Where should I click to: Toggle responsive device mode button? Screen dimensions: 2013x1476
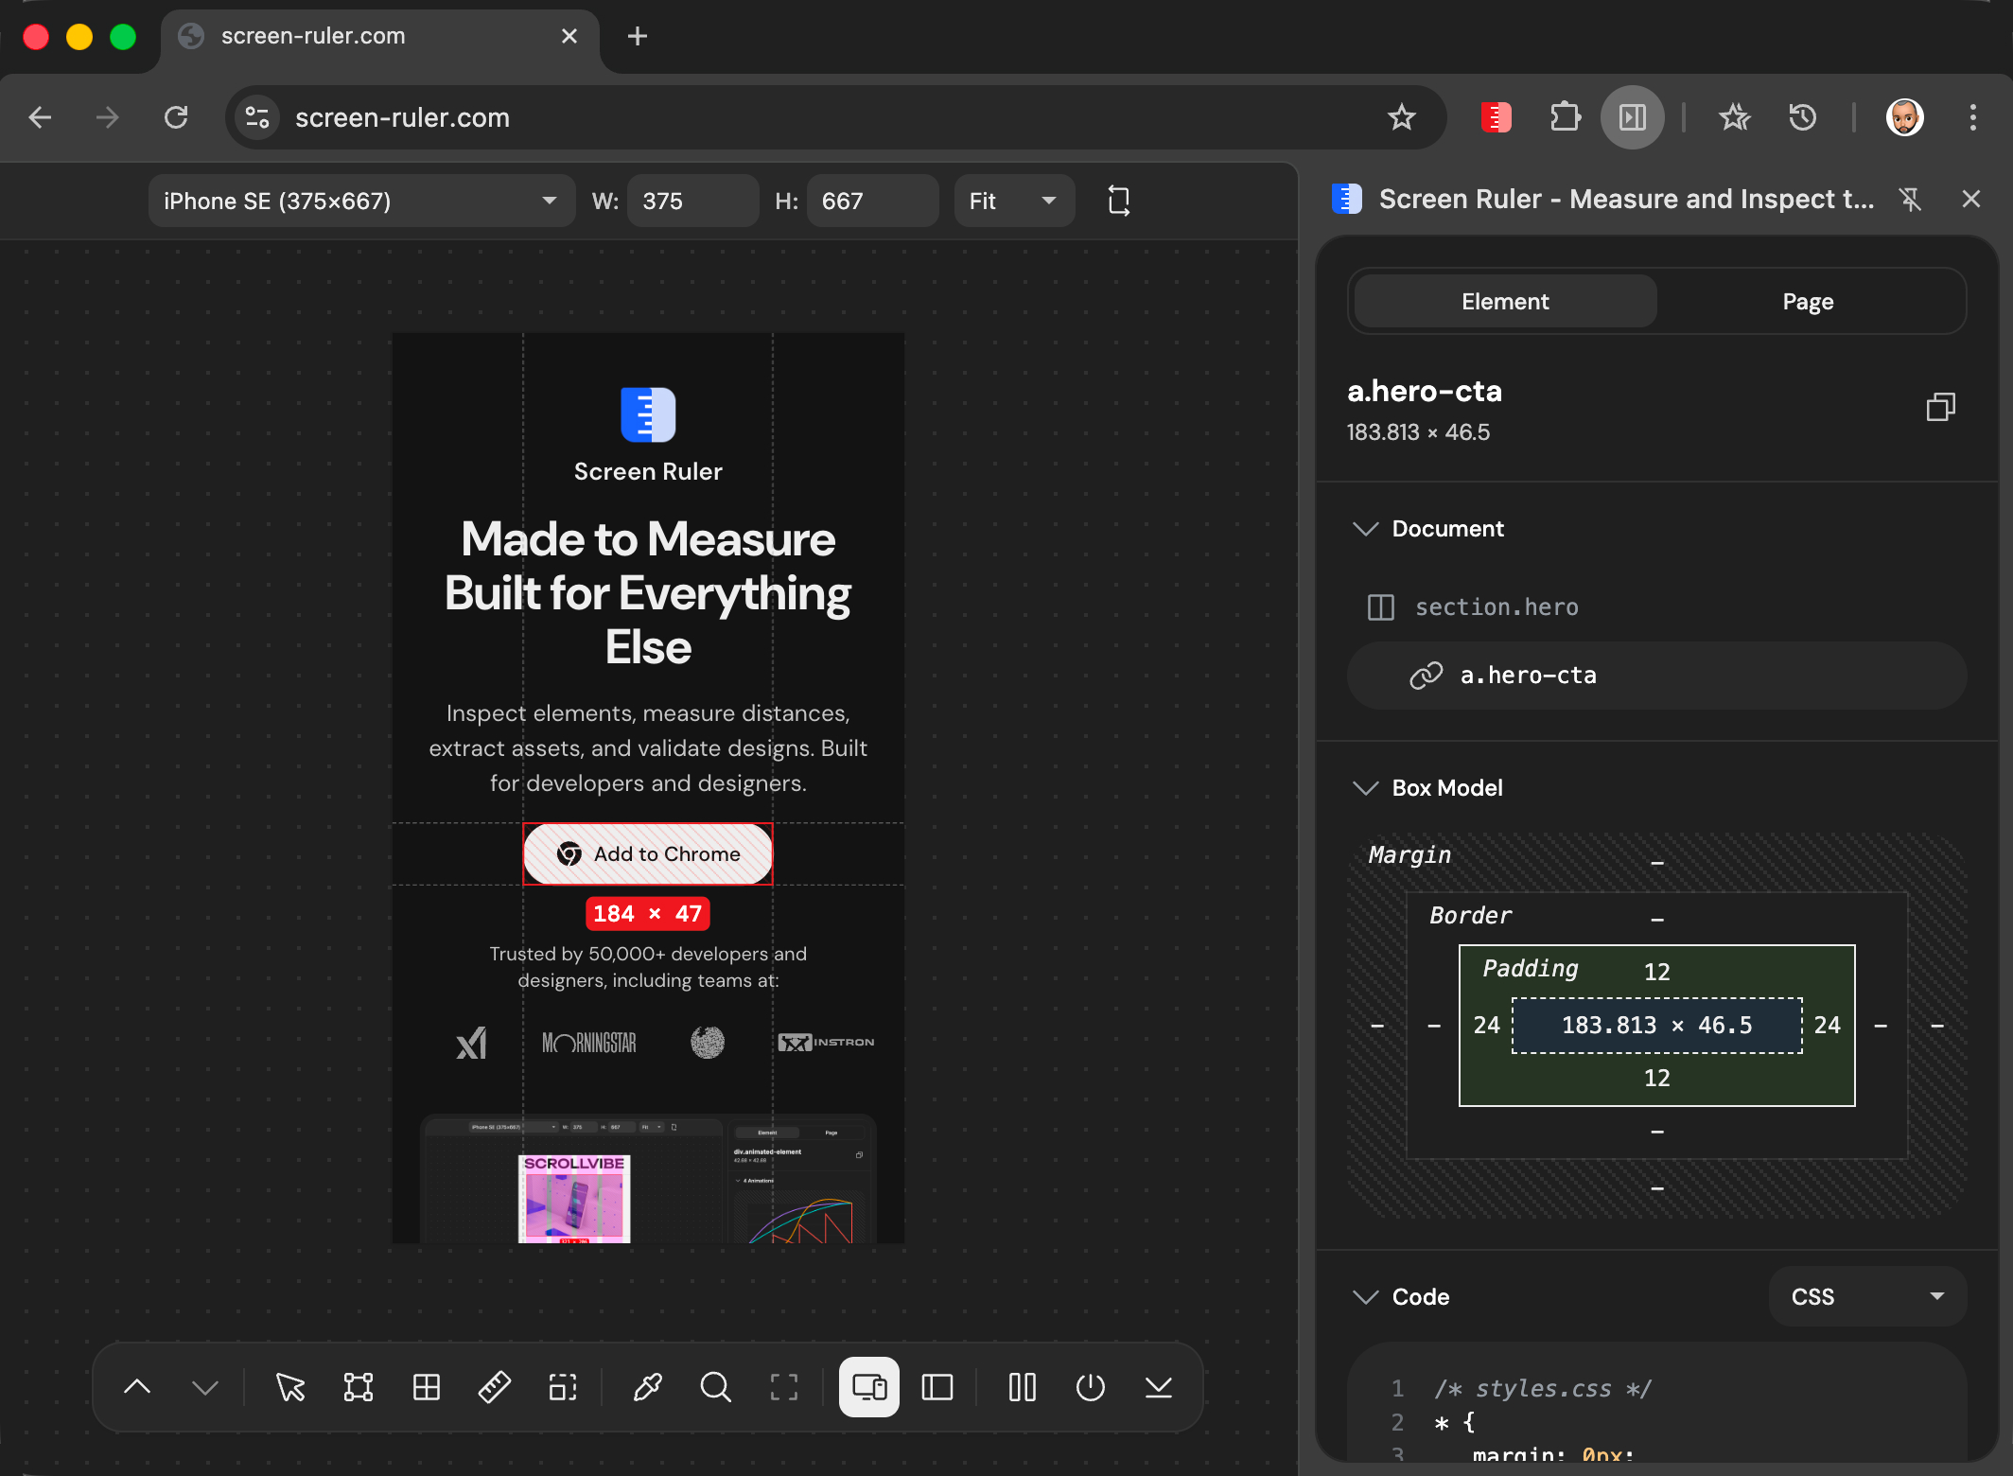pos(869,1387)
